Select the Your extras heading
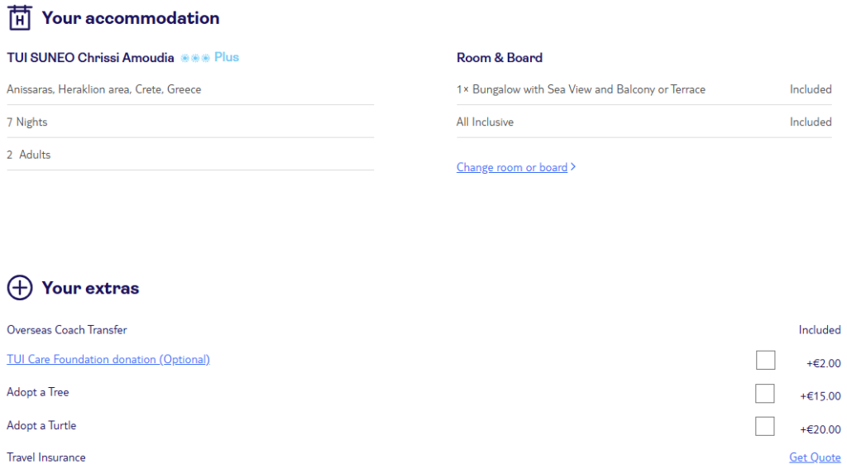The height and width of the screenshot is (474, 847). point(90,288)
